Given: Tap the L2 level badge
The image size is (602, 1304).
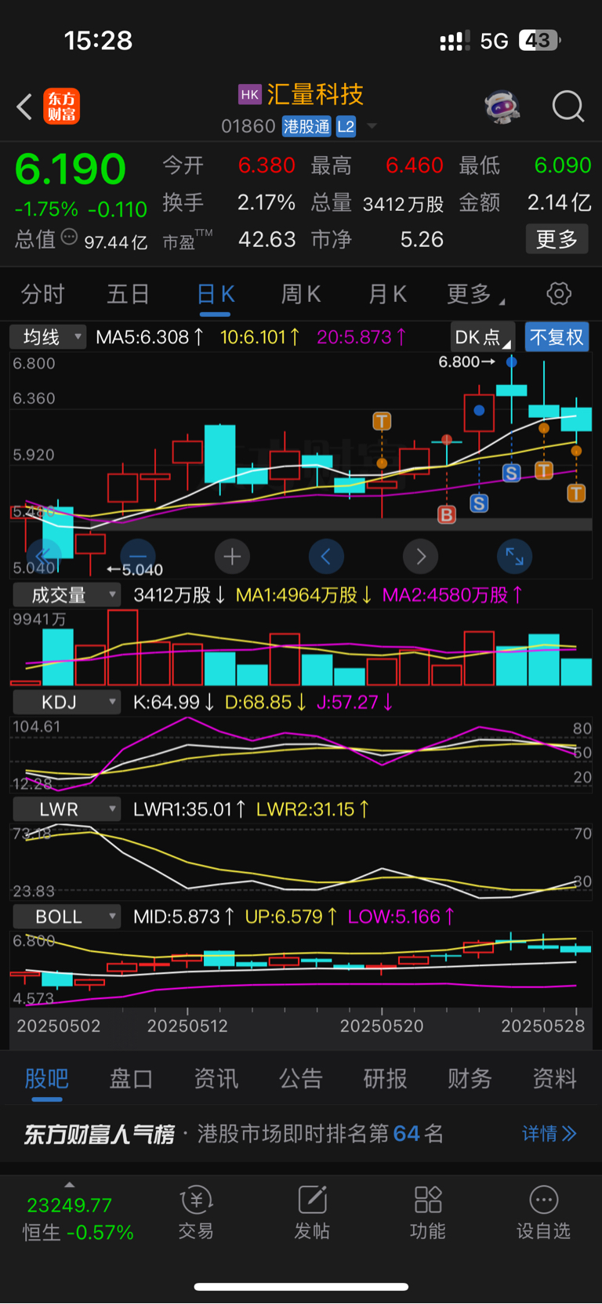Looking at the screenshot, I should pyautogui.click(x=346, y=126).
